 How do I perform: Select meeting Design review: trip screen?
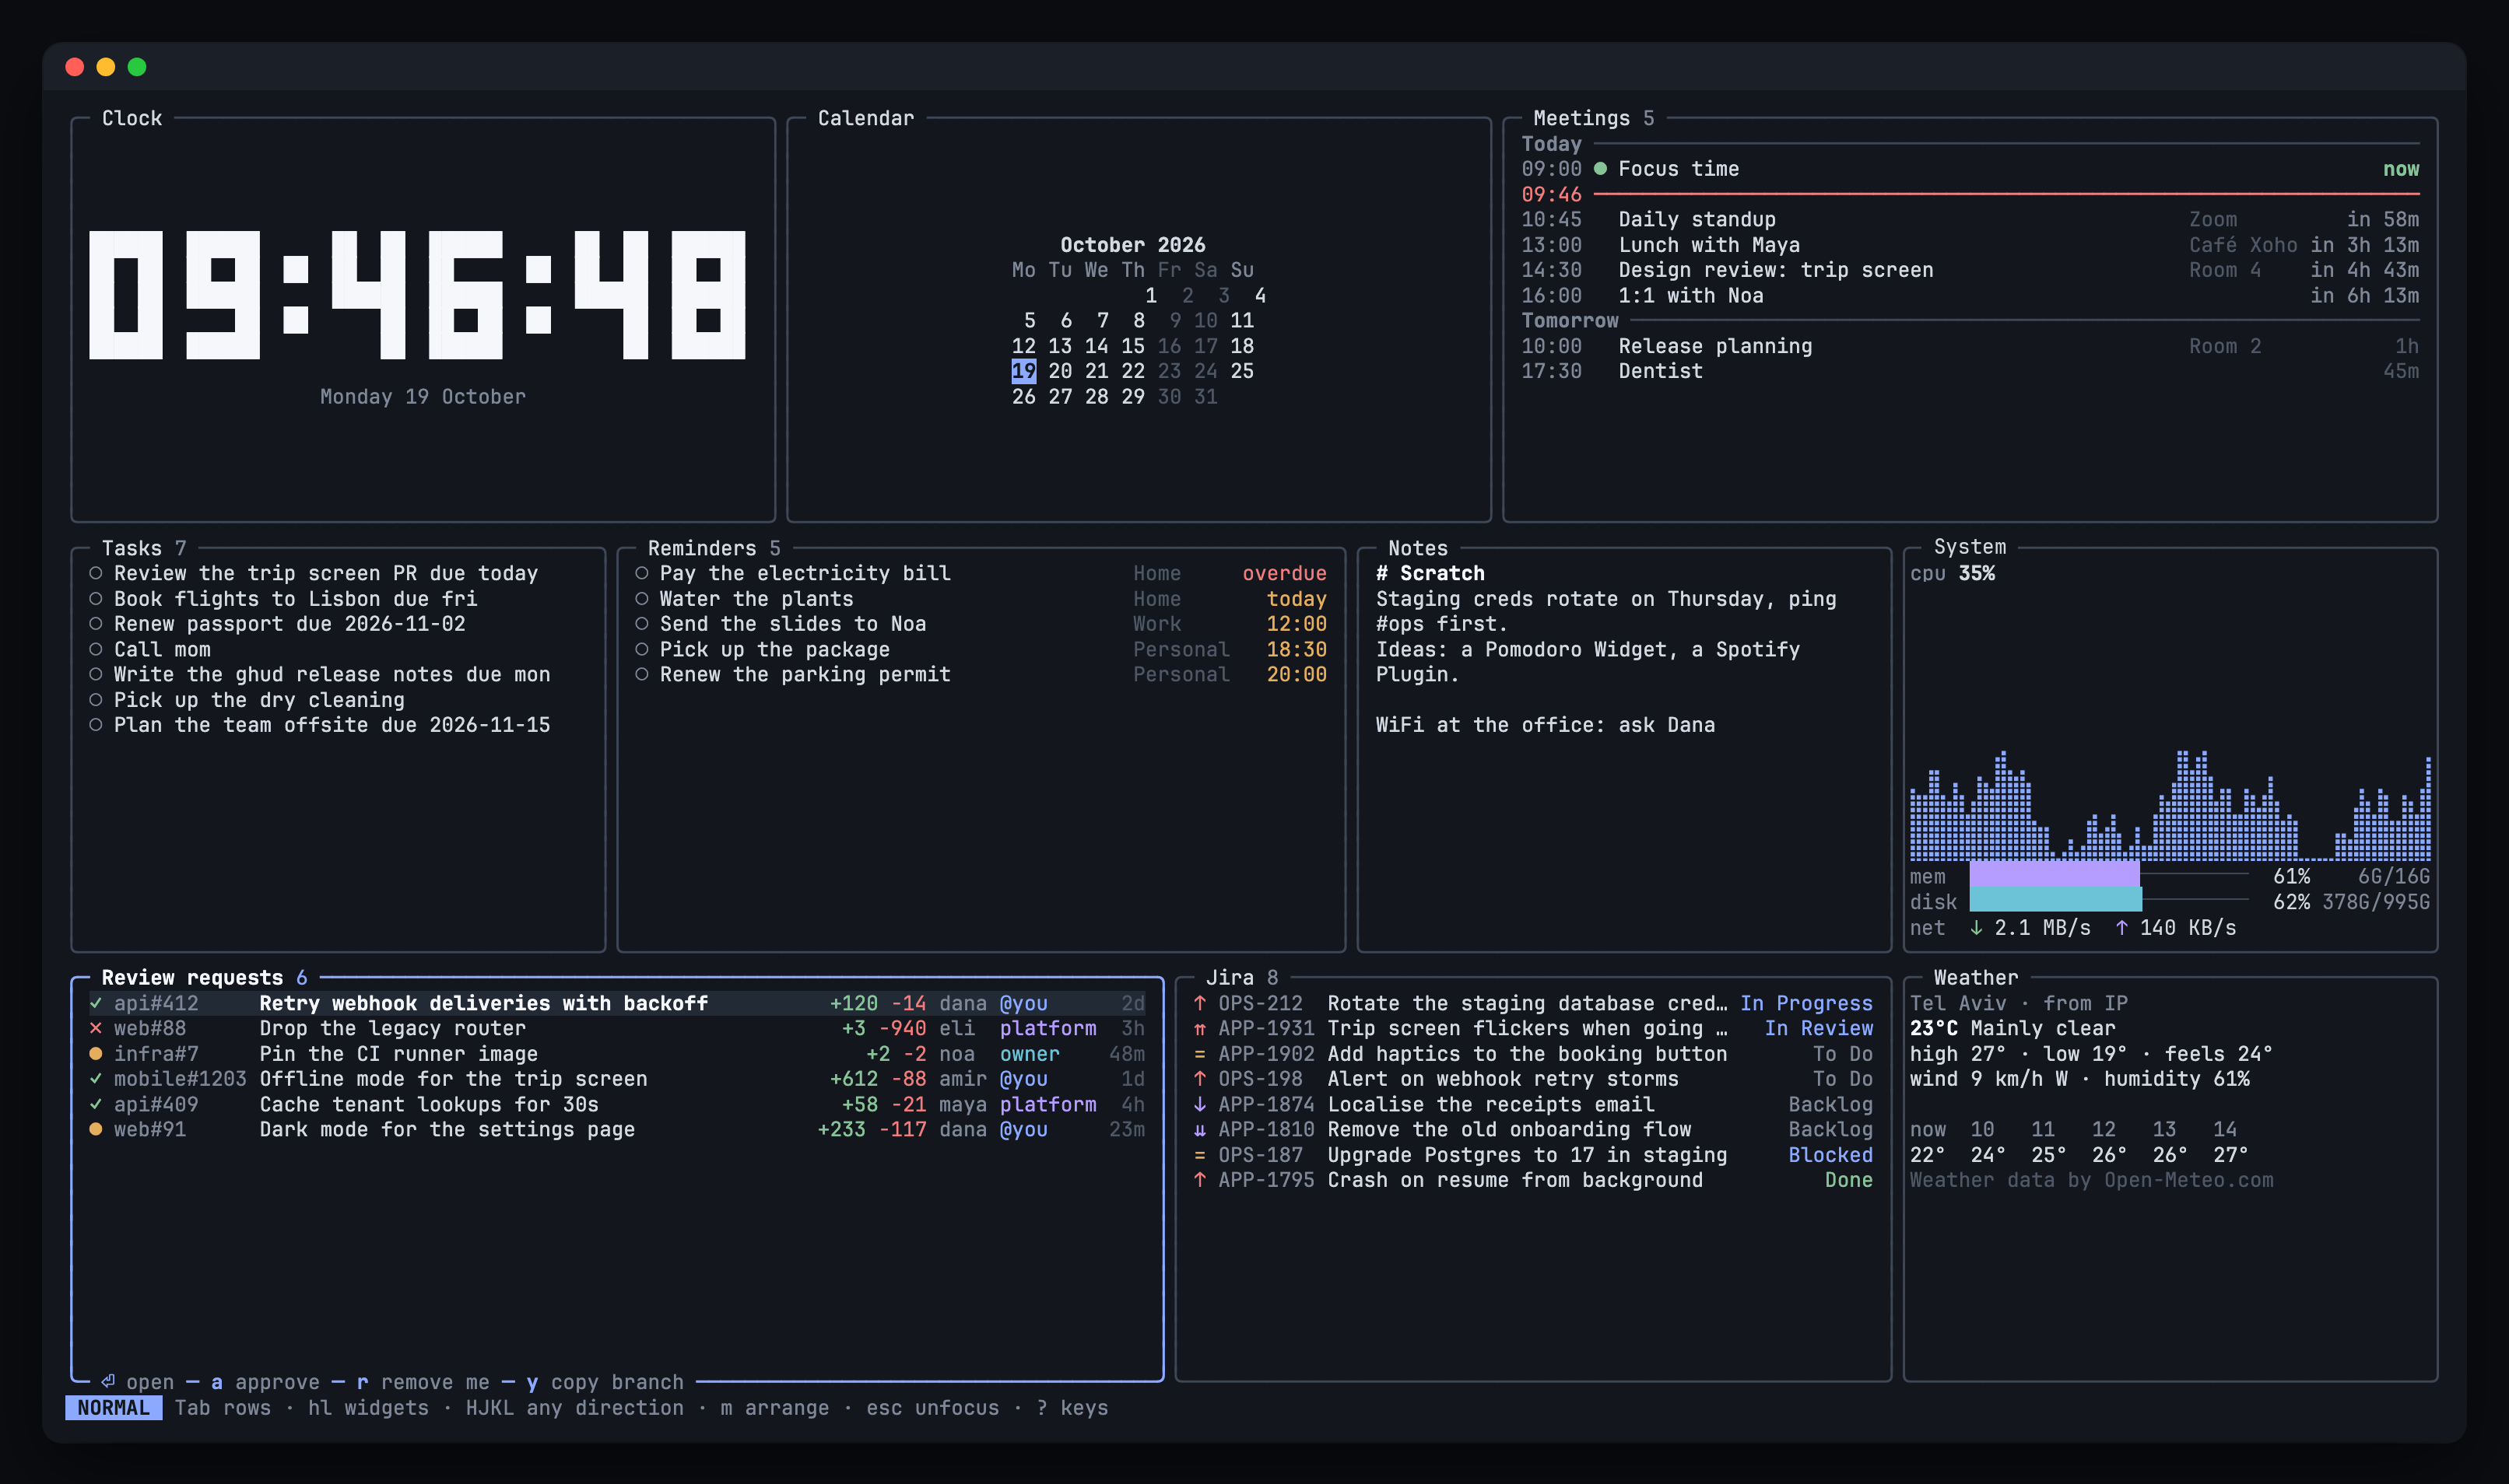click(x=1970, y=270)
